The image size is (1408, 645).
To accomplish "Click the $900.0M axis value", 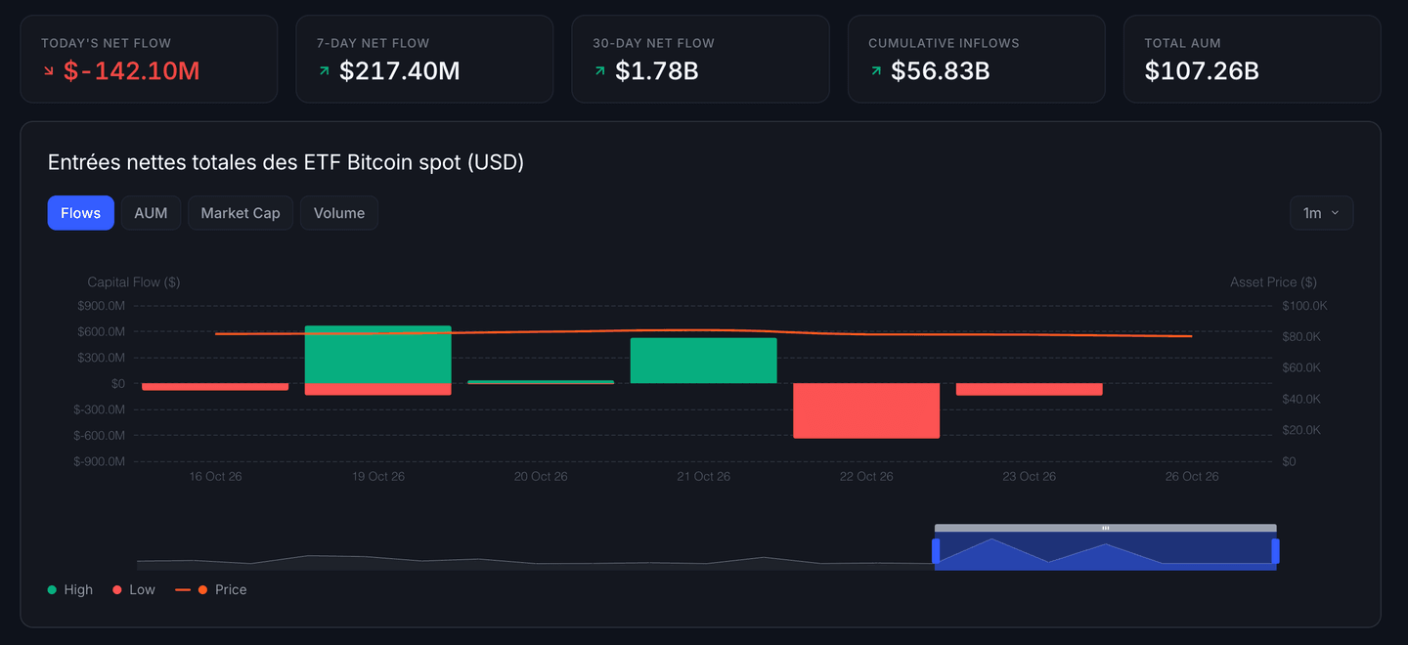I will 102,306.
